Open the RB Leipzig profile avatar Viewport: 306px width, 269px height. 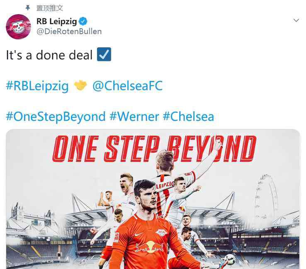[19, 27]
